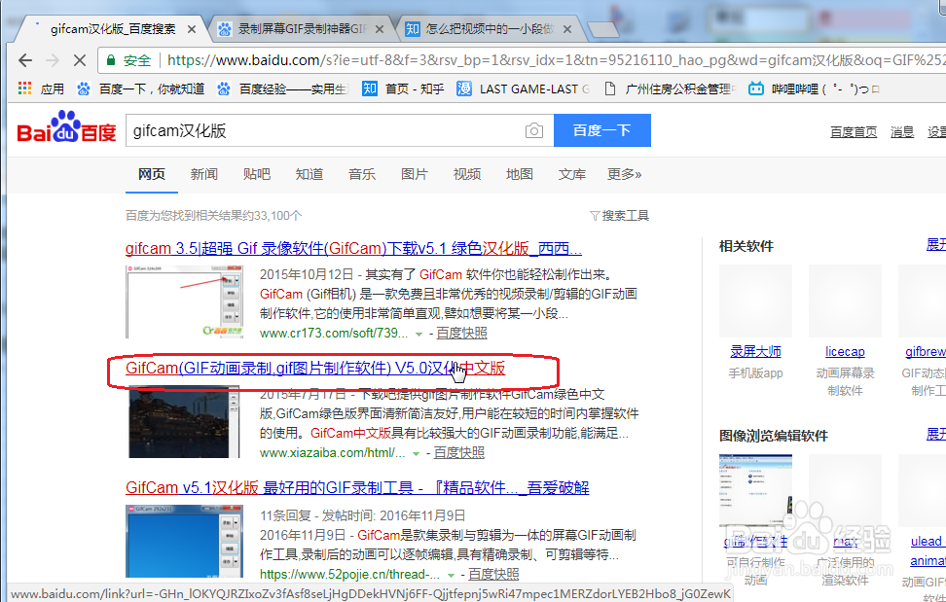Stop page loading with the X button
946x602 pixels.
80,60
